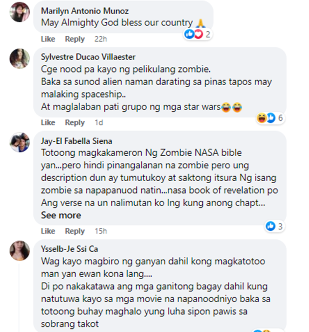Visit the Jay-El Fabella Siena name link
The height and width of the screenshot is (332, 309).
click(77, 141)
